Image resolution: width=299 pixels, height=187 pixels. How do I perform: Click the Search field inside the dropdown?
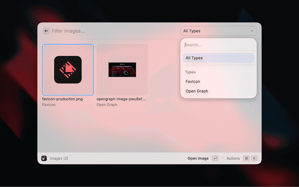(x=218, y=45)
